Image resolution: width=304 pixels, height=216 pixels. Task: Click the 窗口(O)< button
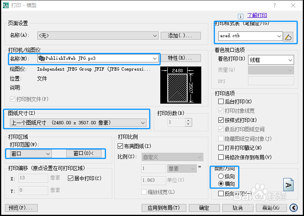84,154
